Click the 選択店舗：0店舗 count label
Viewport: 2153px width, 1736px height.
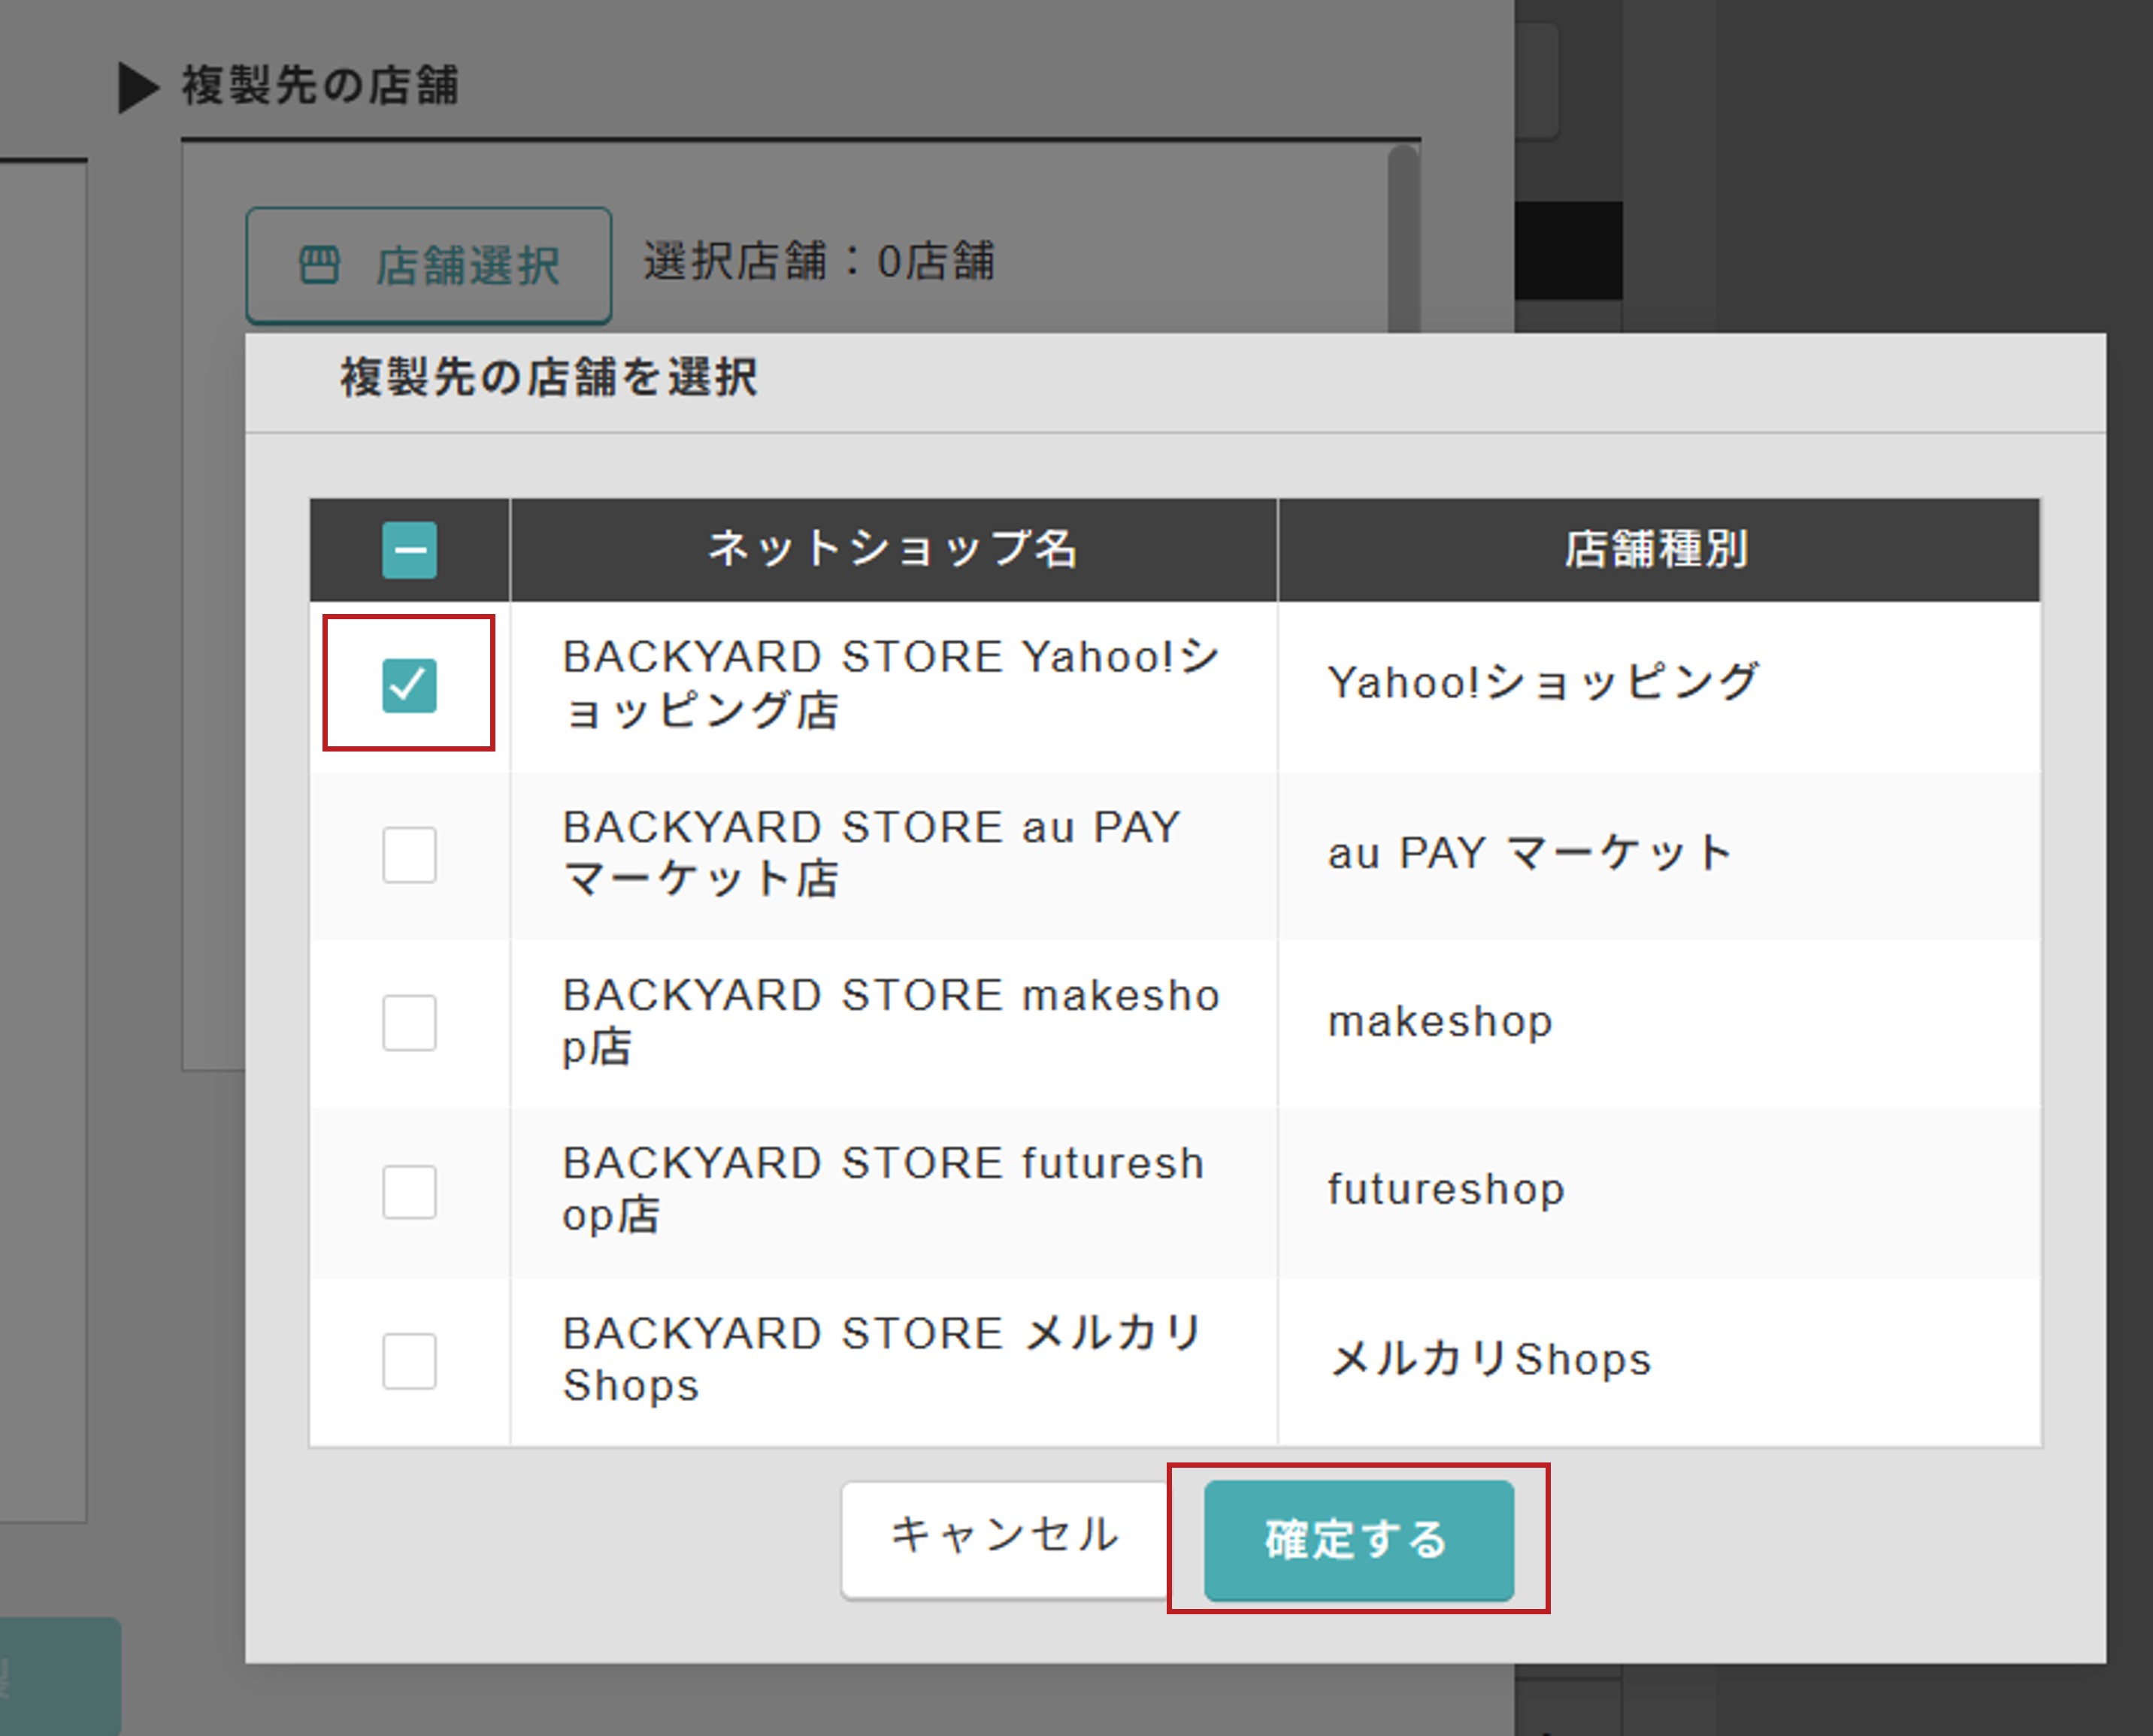coord(819,262)
